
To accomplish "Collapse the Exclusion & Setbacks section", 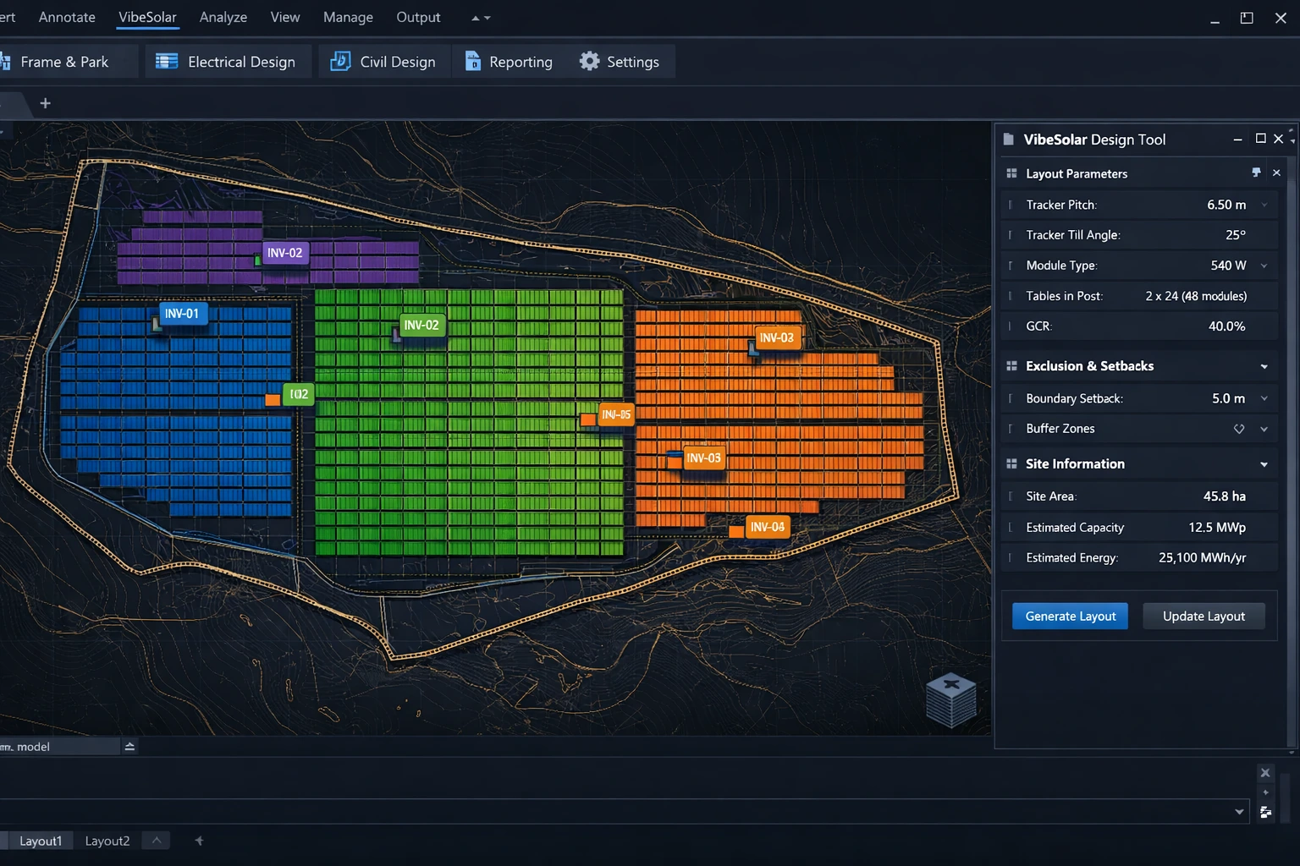I will tap(1264, 365).
